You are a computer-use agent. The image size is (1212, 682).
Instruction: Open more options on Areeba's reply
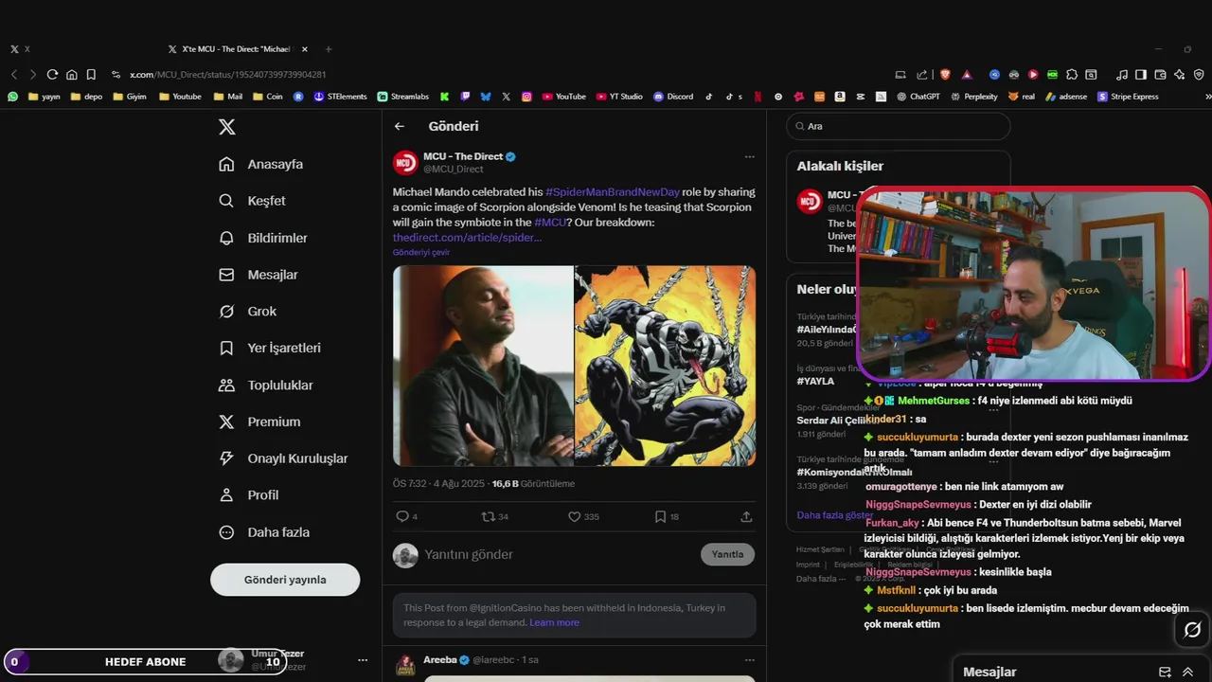[749, 659]
